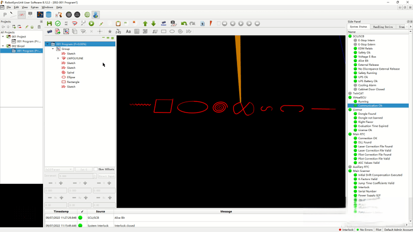Collapse the 002 Binzel project node
This screenshot has width=413, height=232.
[3, 46]
